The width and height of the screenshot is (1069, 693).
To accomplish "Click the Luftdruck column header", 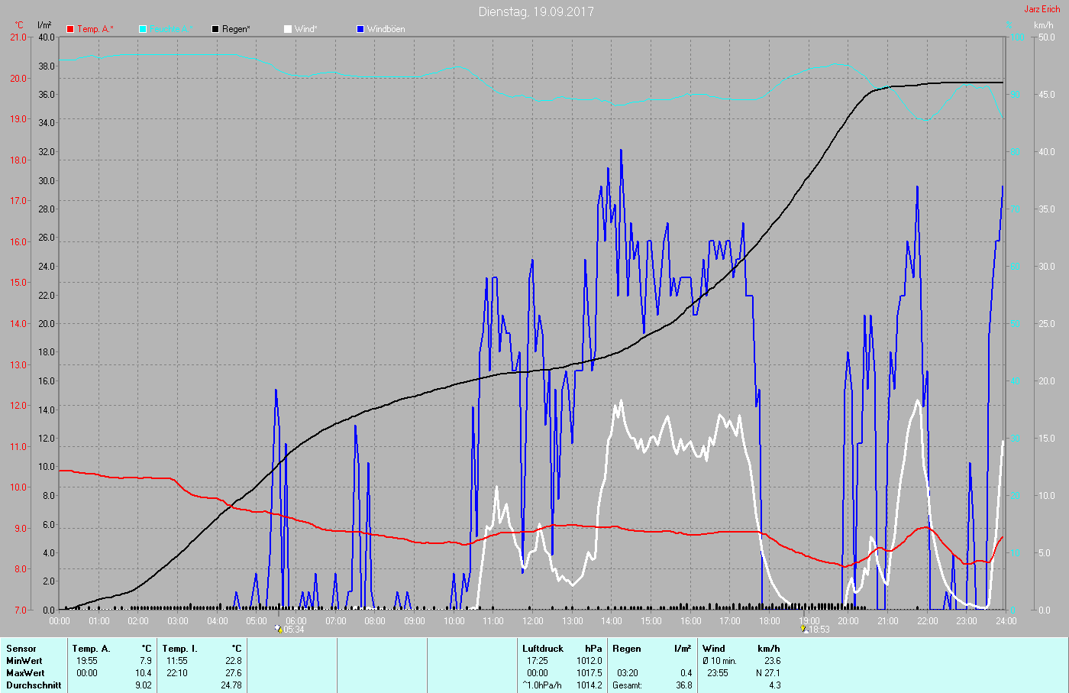I will pyautogui.click(x=543, y=649).
